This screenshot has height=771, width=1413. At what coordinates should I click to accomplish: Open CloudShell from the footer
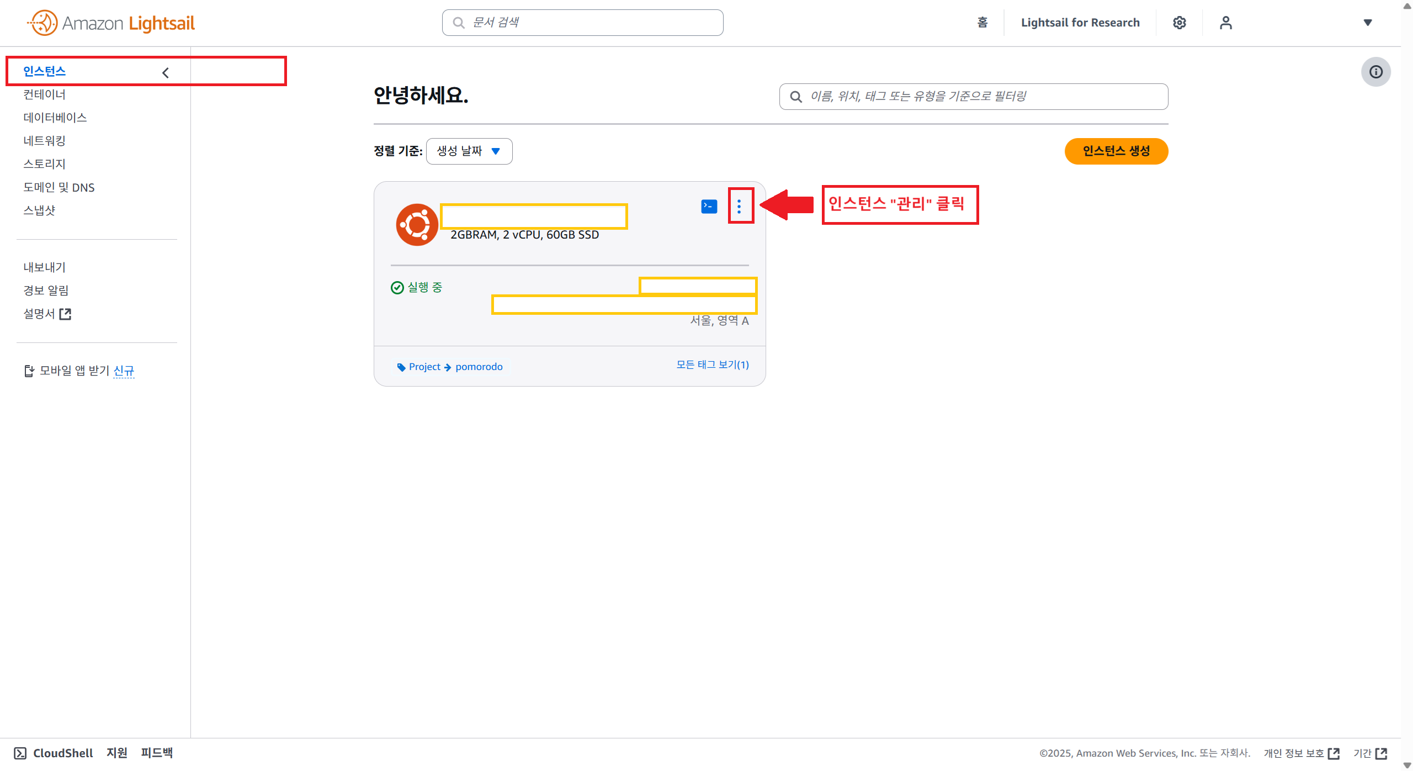click(54, 753)
